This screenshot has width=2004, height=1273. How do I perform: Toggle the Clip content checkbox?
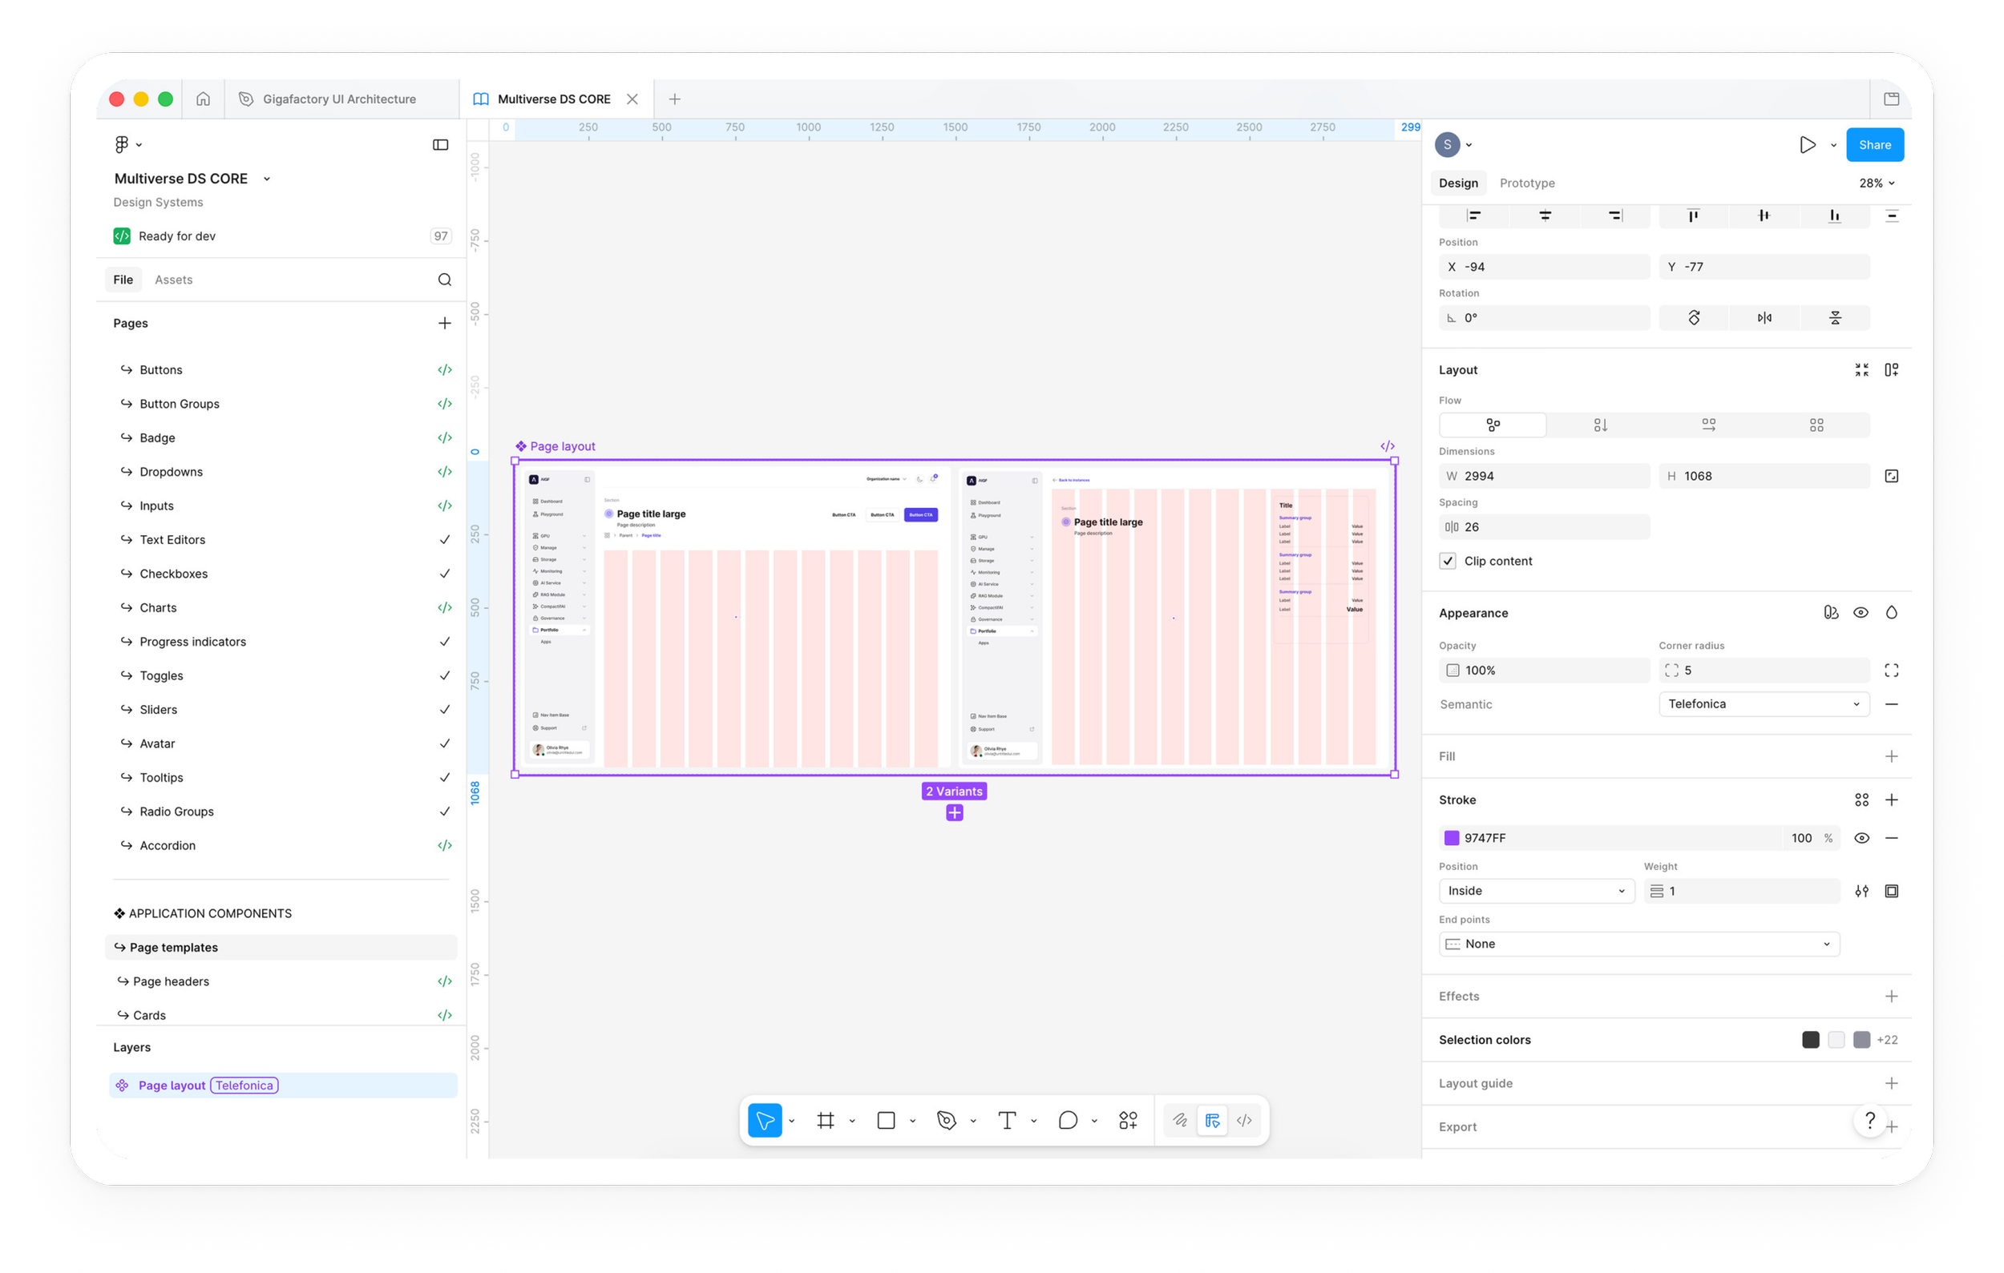click(x=1448, y=562)
